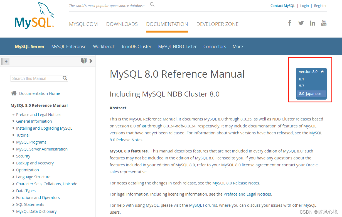Click the Login link

click(x=304, y=6)
